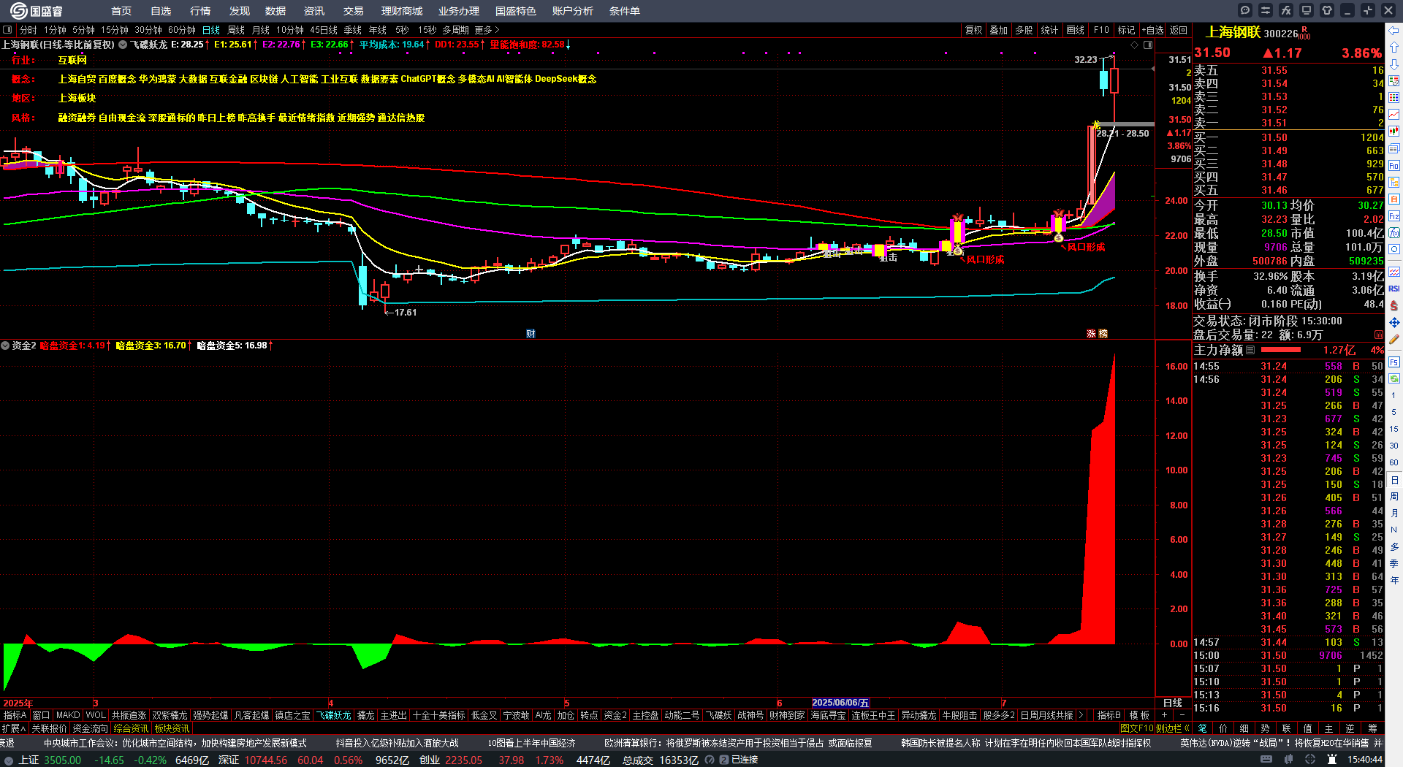Click the list icon next to 主力净额
Screen dimensions: 1403x767
click(x=1250, y=350)
